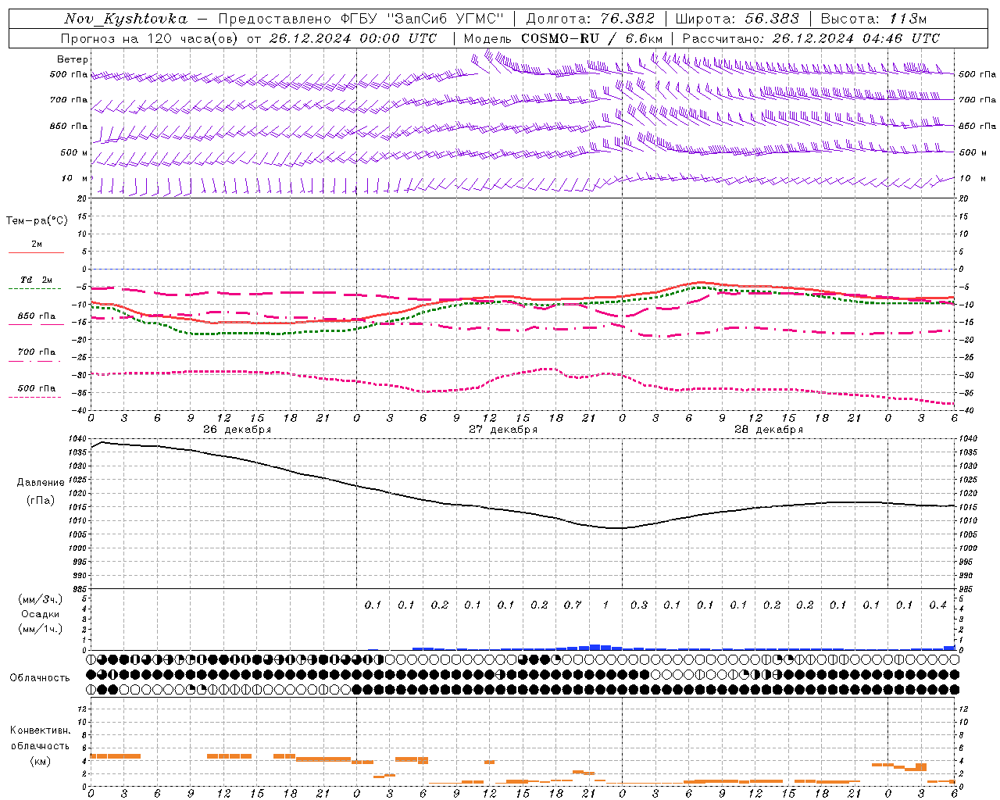Screen dimensions: 1000x800
Task: Click the Широта: 56.383 value
Action: coord(737,19)
